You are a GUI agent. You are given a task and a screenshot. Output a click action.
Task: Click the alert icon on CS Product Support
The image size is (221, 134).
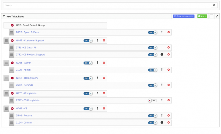coord(162,55)
